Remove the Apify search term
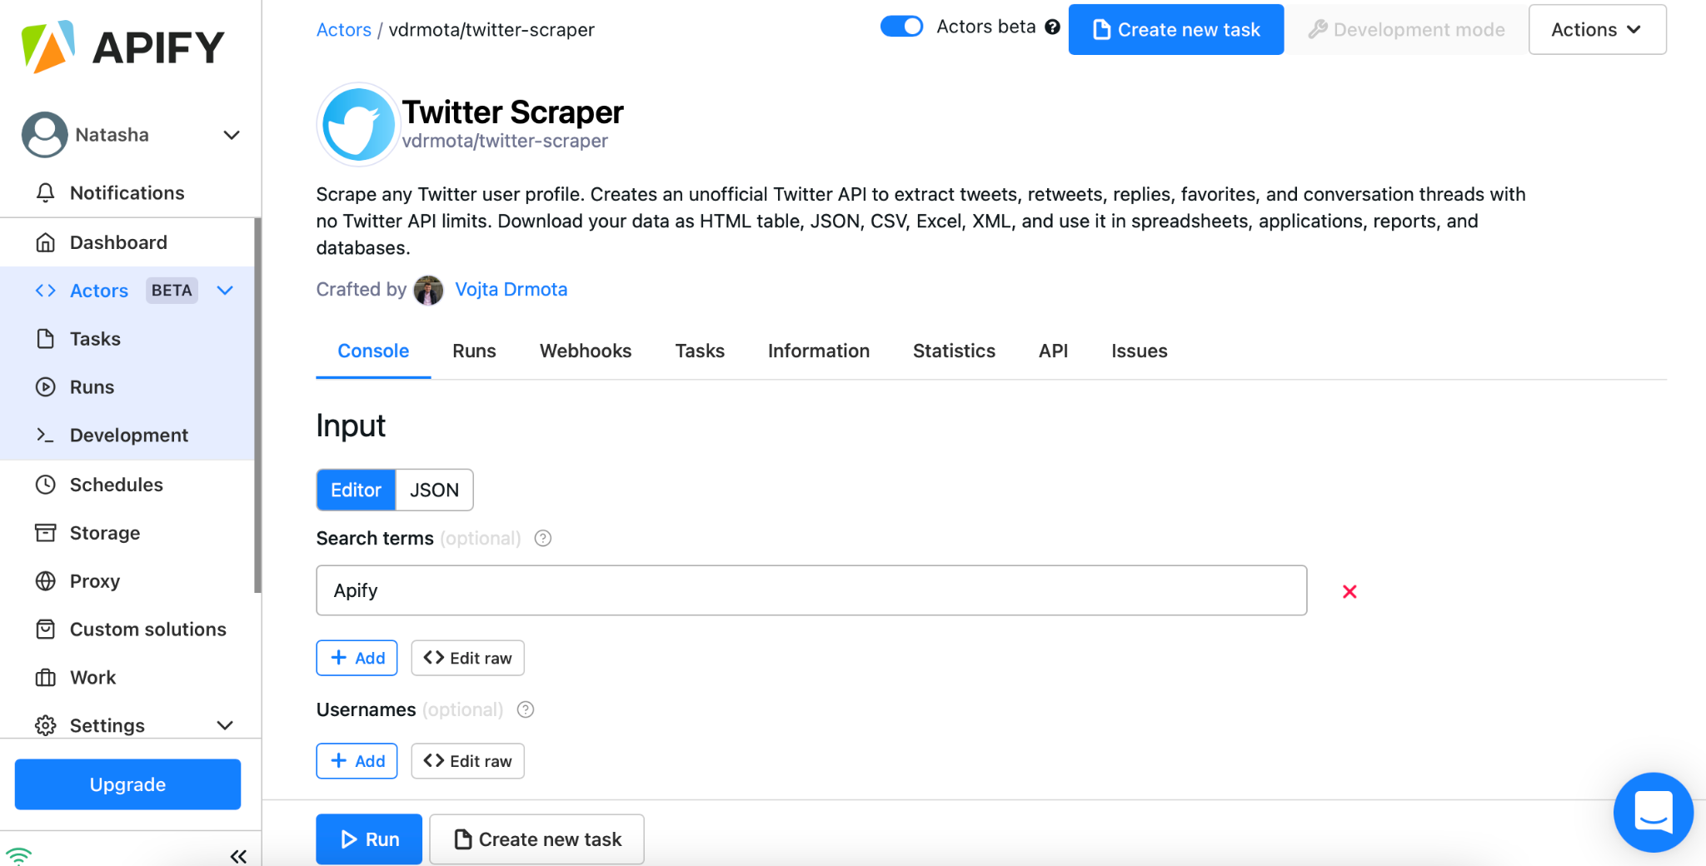The height and width of the screenshot is (866, 1706). coord(1349,592)
